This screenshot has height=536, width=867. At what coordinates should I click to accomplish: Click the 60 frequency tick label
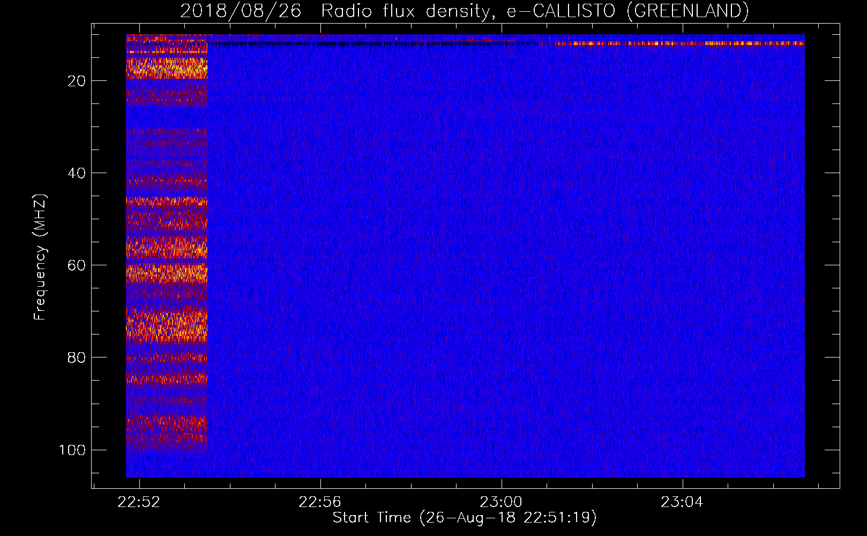pyautogui.click(x=77, y=265)
